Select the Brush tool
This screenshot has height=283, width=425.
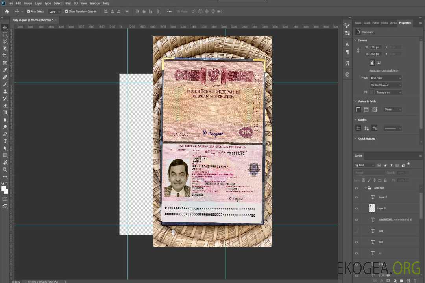pyautogui.click(x=5, y=84)
